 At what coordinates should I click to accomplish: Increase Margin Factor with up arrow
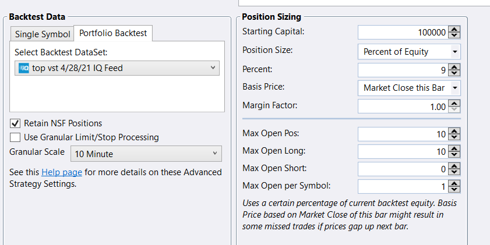[x=454, y=103]
